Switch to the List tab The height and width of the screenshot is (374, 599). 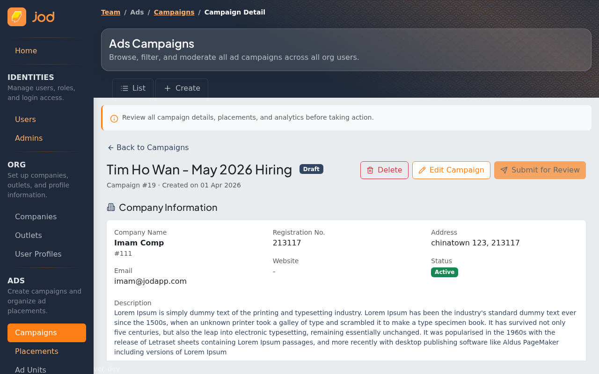pos(132,87)
